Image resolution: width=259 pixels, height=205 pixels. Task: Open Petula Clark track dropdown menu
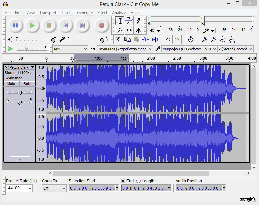32,67
